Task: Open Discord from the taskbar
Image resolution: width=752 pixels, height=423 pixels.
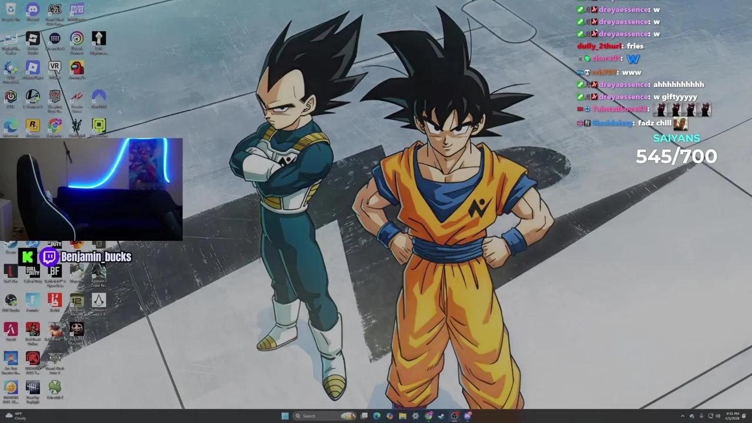Action: [468, 416]
